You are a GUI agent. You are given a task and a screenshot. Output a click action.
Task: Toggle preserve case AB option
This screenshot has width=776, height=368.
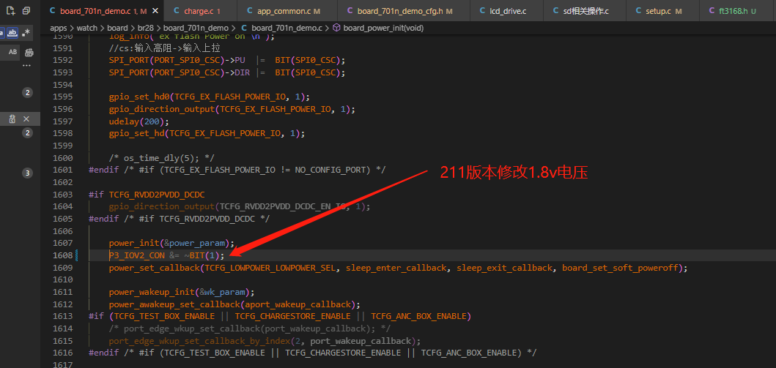click(13, 52)
